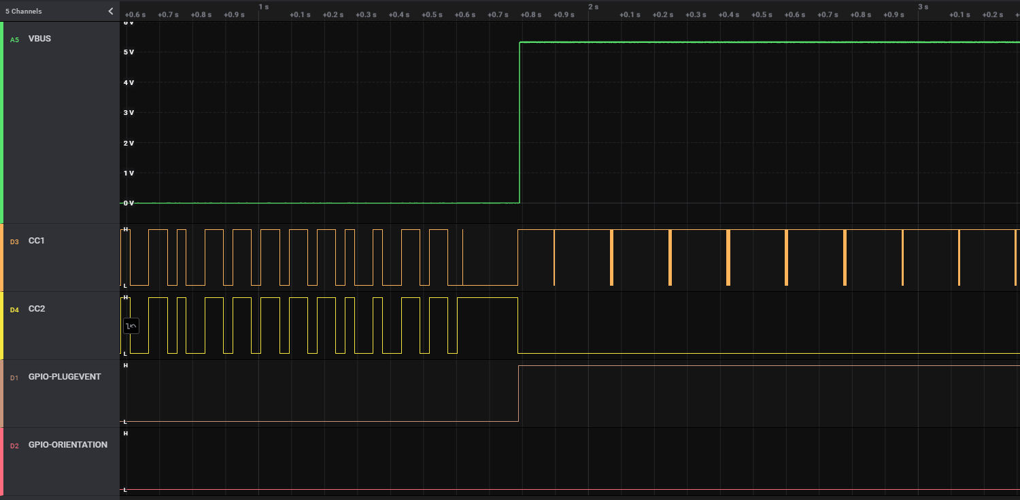Select the A5 channel badge beside VBUS
Screen dimensions: 1020x500
(14, 39)
